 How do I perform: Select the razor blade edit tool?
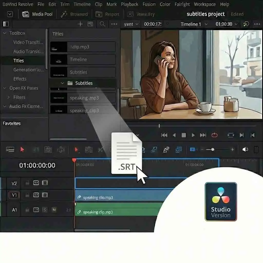click(61, 150)
